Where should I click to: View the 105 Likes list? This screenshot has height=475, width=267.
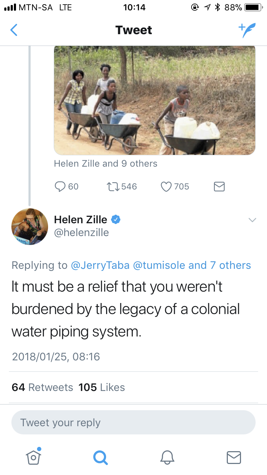(102, 387)
